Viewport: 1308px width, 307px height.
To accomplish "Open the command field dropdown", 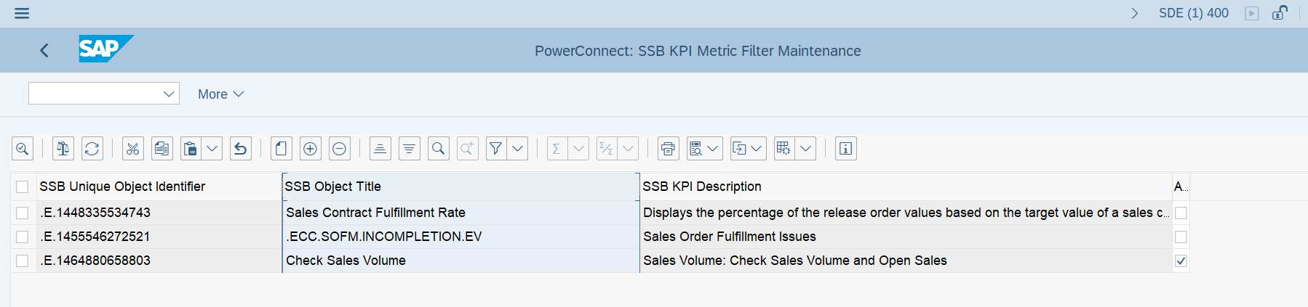I will (169, 94).
